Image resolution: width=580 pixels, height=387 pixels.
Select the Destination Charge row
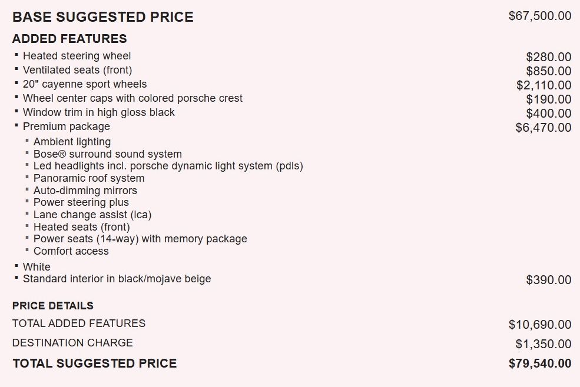click(292, 343)
